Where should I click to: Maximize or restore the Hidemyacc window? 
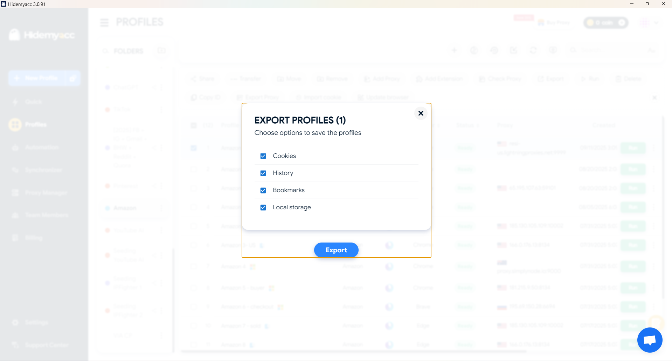(647, 4)
